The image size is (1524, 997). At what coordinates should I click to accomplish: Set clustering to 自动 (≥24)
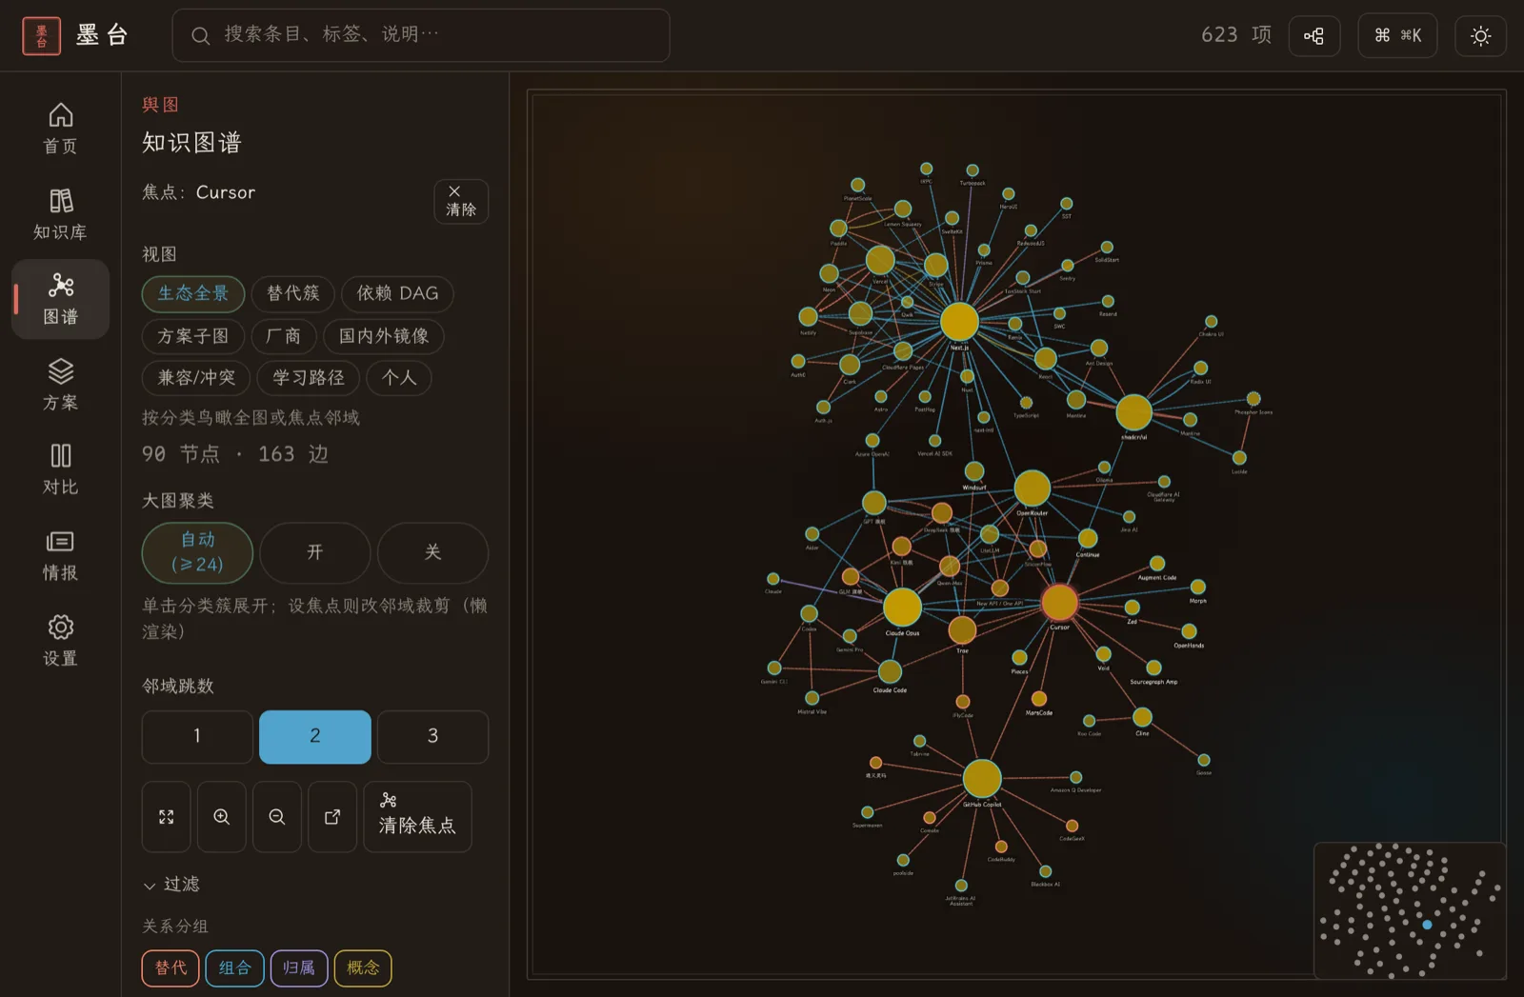pyautogui.click(x=197, y=552)
